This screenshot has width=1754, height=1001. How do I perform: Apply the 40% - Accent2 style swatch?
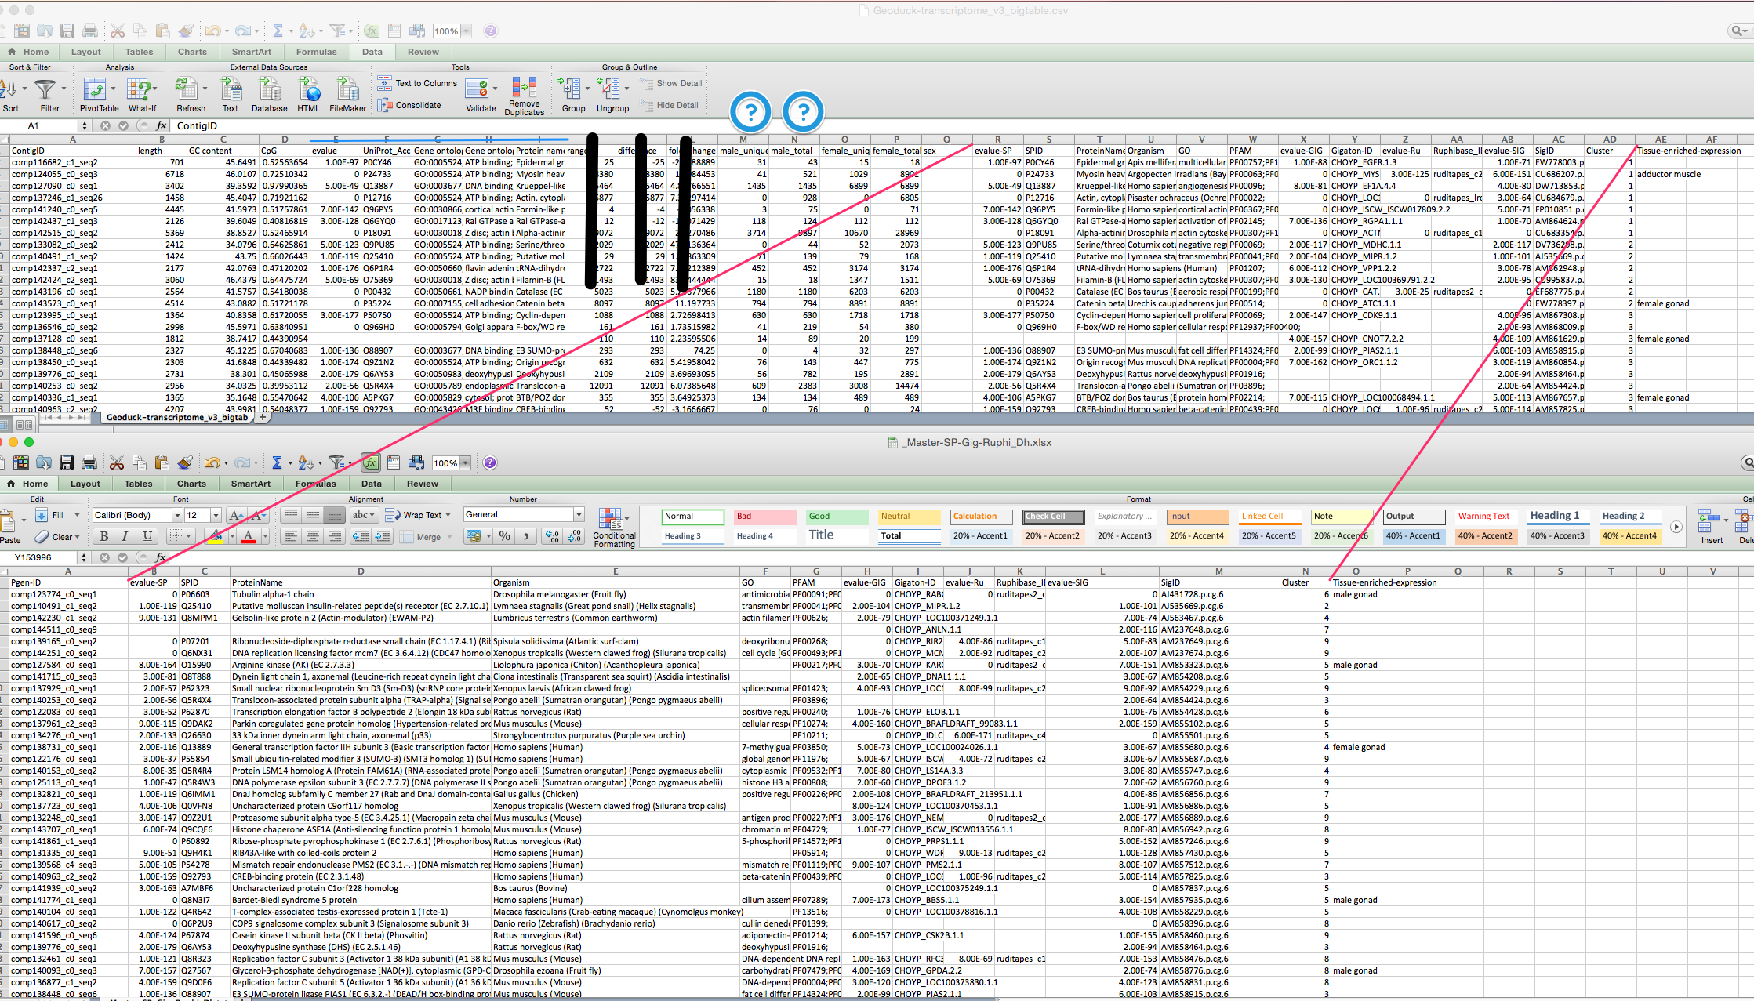tap(1486, 536)
